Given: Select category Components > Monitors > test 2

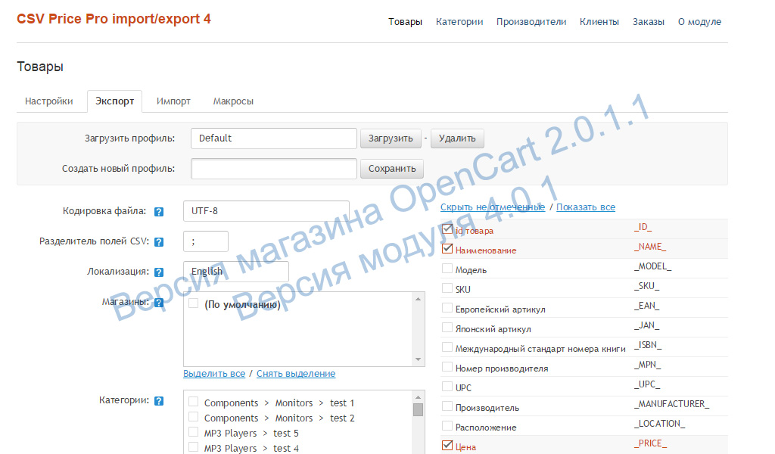Looking at the screenshot, I should coord(194,417).
